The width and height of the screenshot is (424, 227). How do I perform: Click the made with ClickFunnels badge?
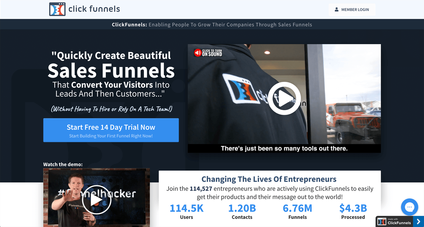coord(394,221)
